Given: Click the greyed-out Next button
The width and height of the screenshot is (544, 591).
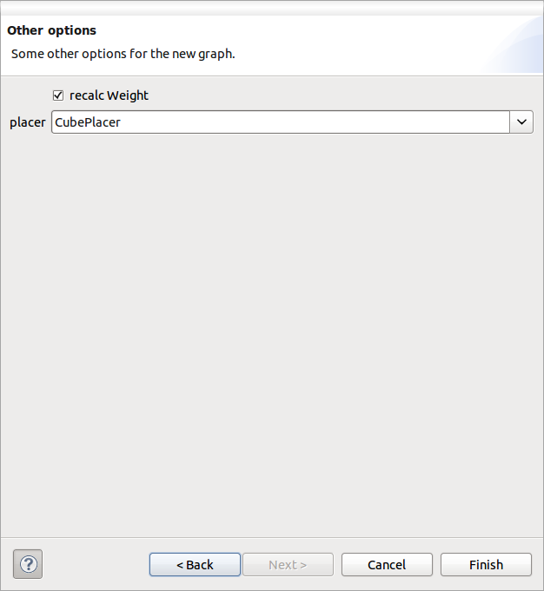Looking at the screenshot, I should coord(288,564).
